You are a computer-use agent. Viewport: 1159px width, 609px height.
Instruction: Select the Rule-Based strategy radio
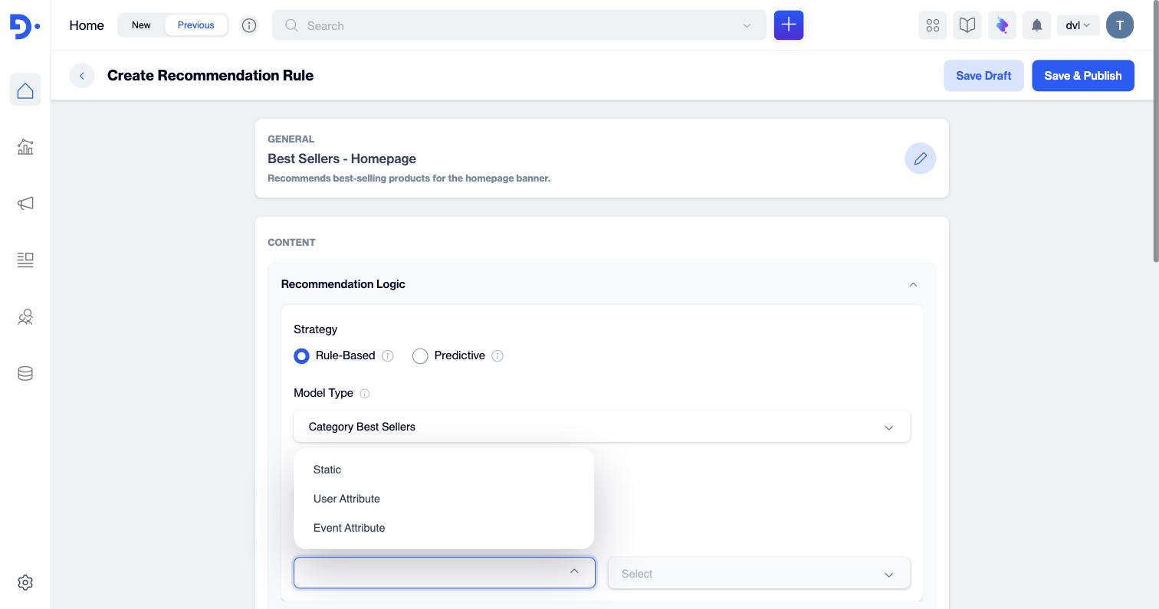click(302, 356)
